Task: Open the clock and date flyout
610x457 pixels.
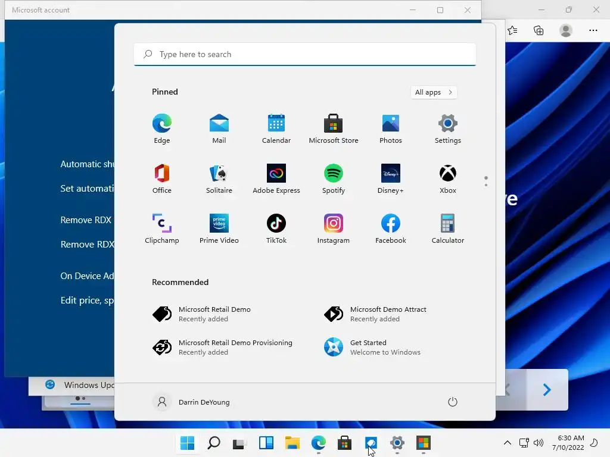Action: tap(568, 443)
